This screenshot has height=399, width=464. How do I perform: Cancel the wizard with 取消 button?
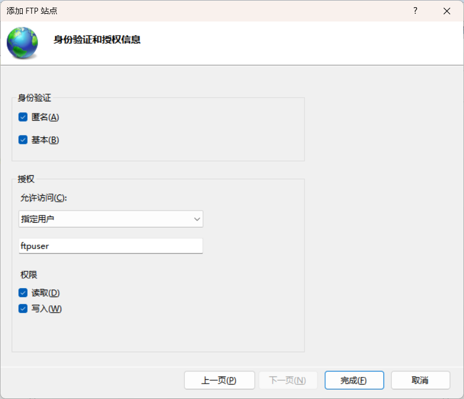pos(420,380)
